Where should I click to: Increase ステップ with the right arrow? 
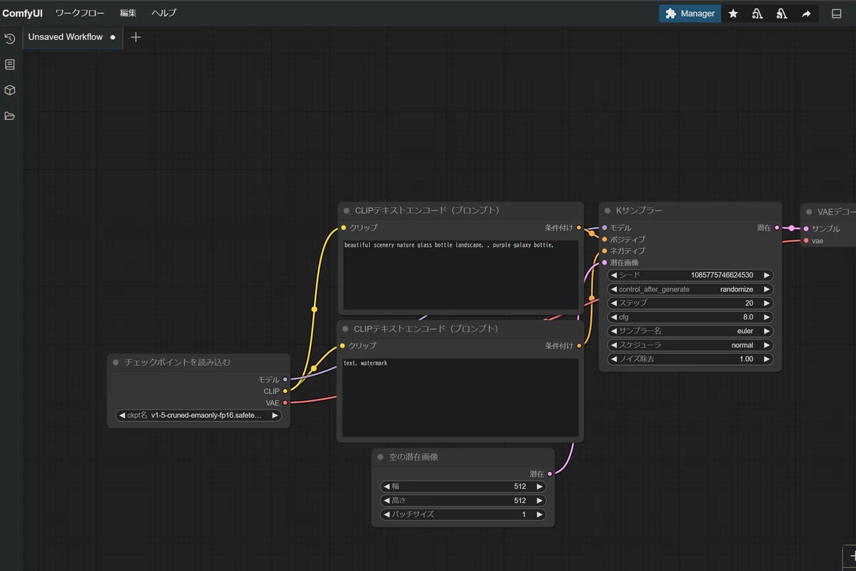click(x=767, y=303)
